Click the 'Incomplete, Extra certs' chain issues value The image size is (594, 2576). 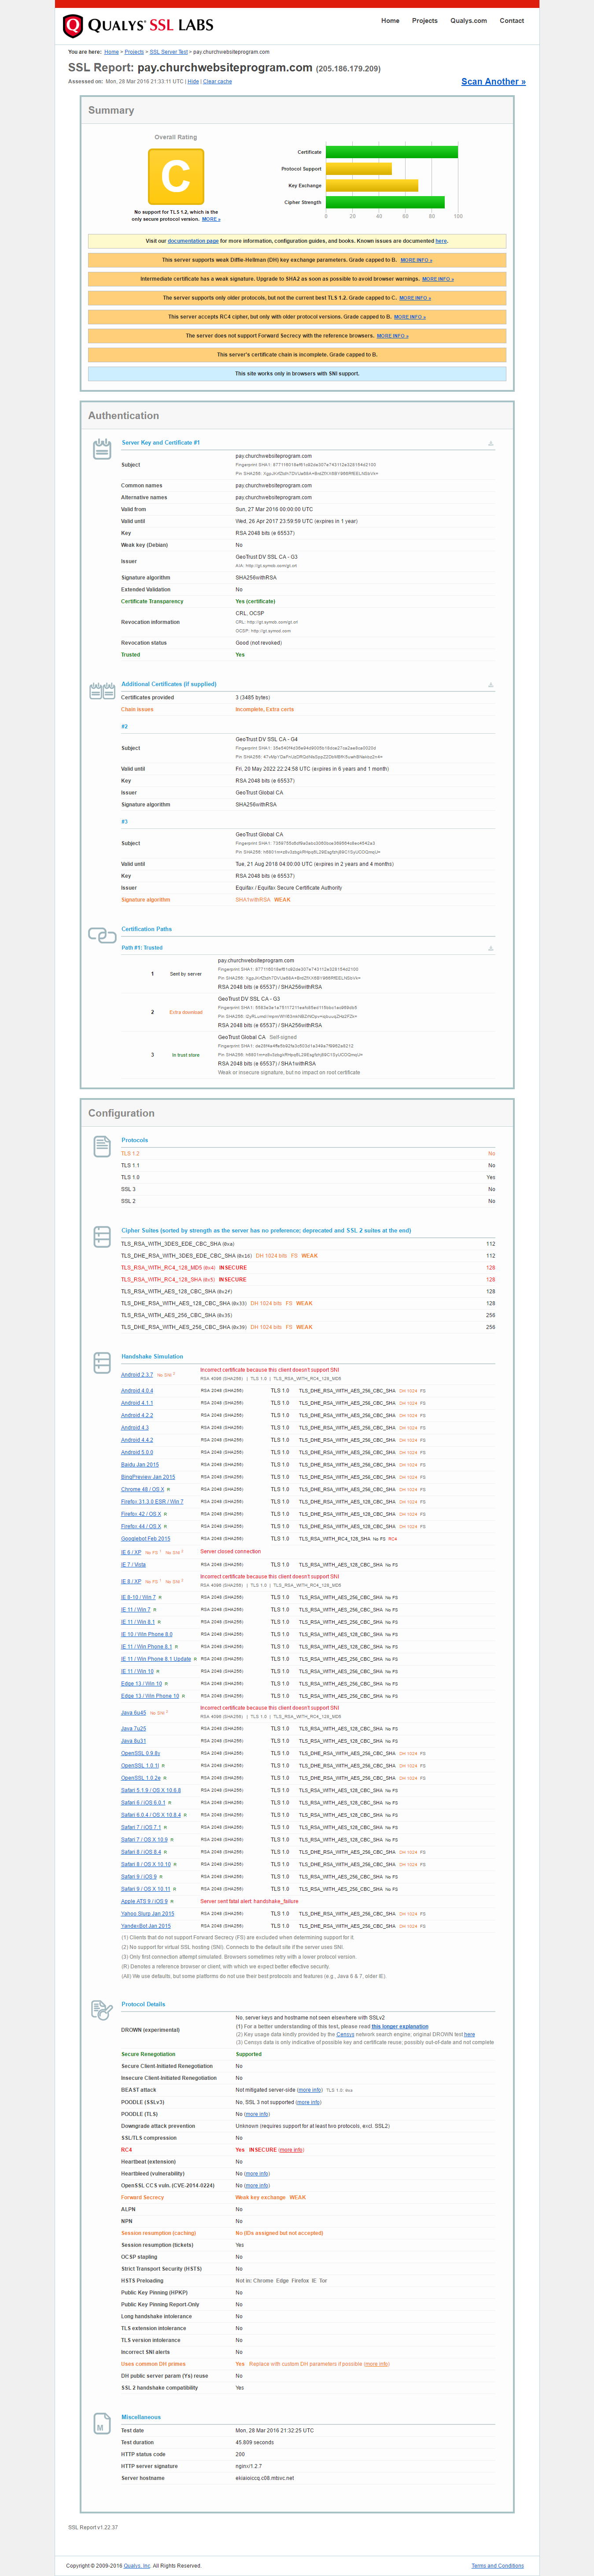[x=265, y=709]
